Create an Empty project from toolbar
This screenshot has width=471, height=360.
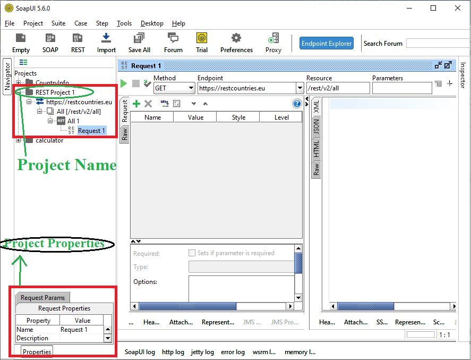tap(21, 43)
